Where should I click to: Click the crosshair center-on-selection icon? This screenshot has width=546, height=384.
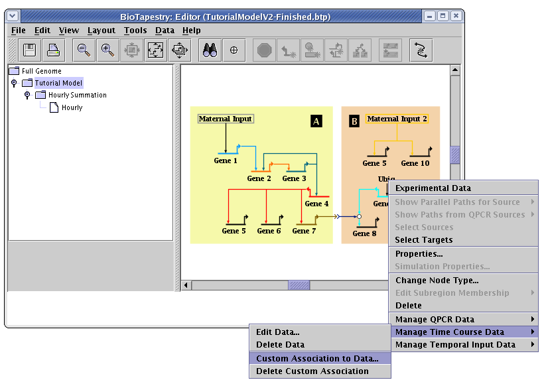(x=234, y=50)
